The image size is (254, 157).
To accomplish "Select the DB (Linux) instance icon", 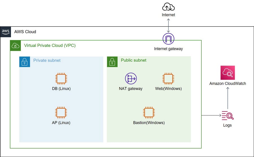I will (x=61, y=78).
